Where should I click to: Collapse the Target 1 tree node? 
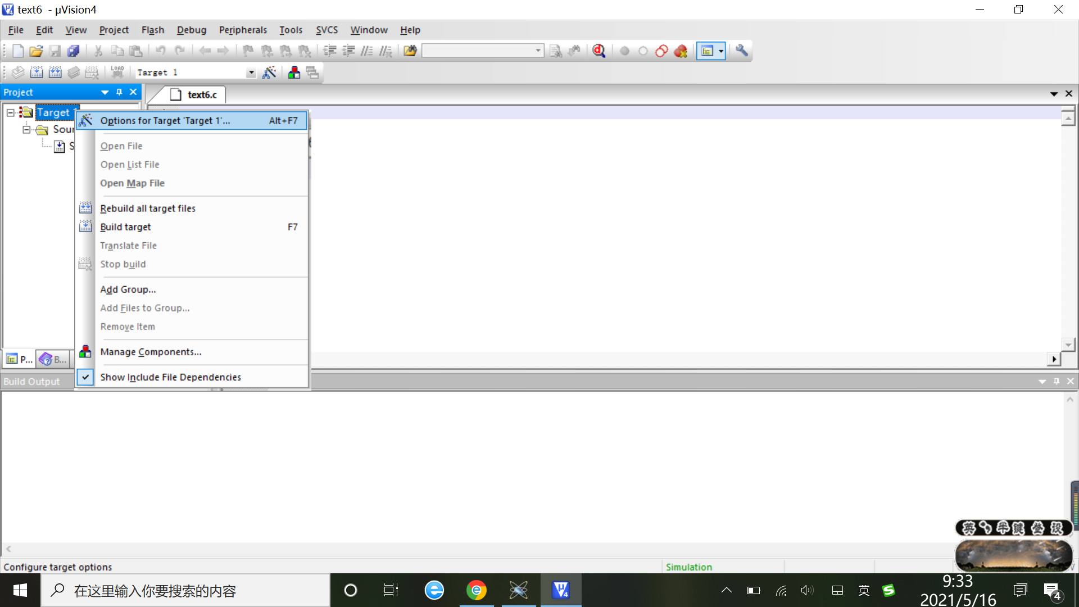[10, 112]
